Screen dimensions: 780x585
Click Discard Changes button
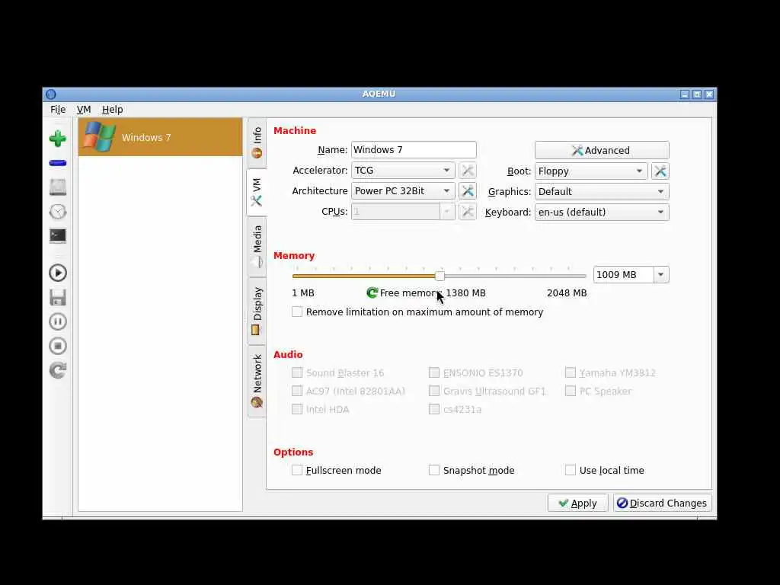(663, 503)
